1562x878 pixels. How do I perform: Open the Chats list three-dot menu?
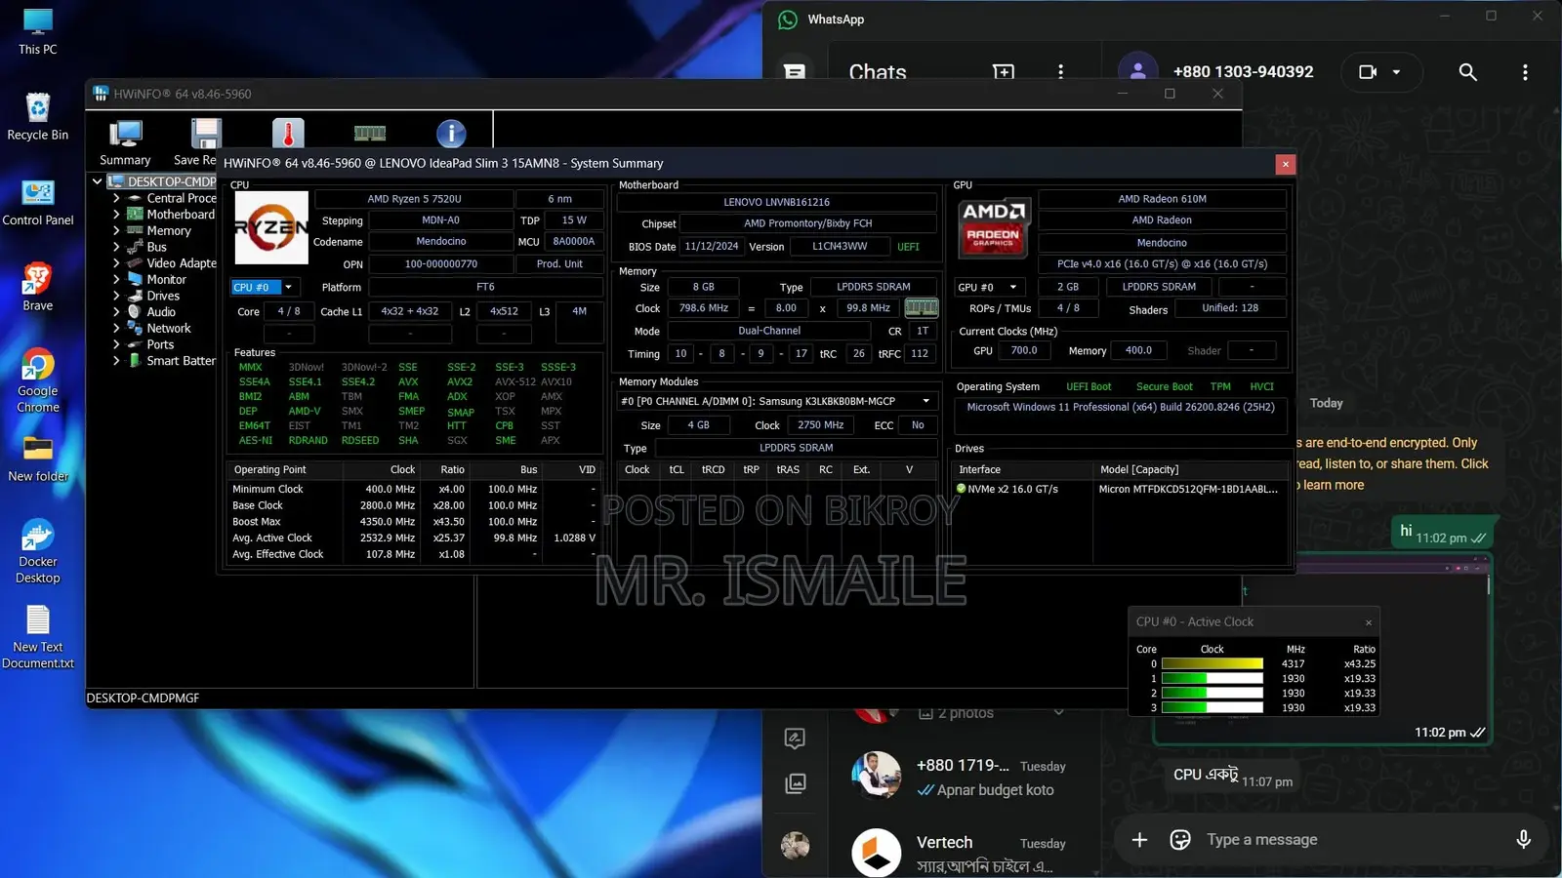(1061, 72)
